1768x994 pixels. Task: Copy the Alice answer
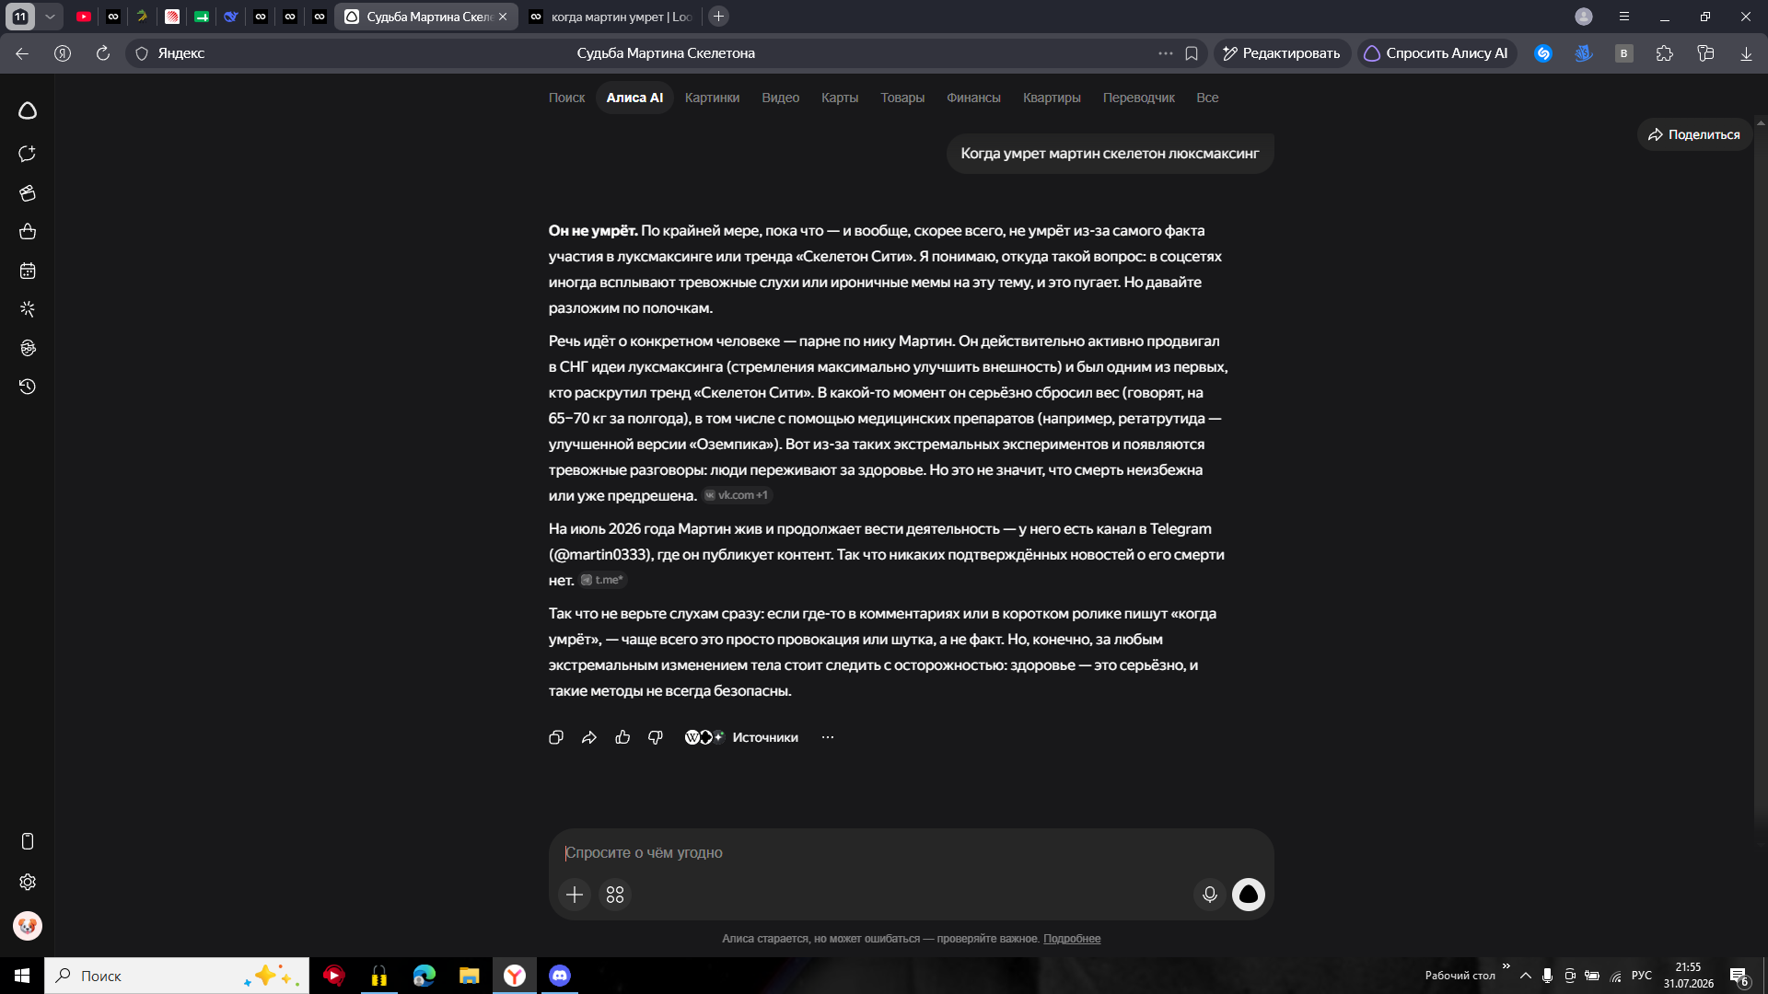[556, 737]
